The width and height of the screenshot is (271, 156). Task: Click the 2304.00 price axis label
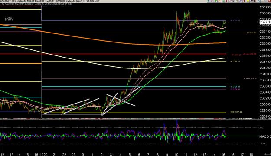point(265,92)
